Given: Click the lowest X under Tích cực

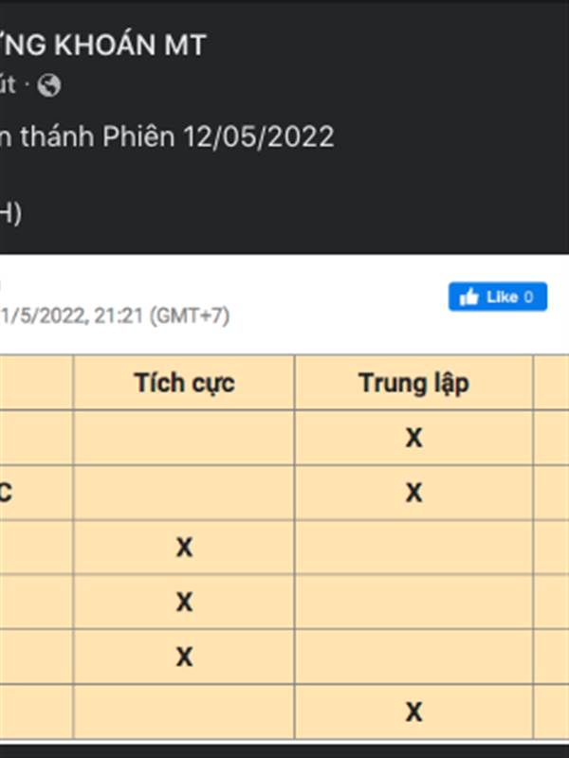Looking at the screenshot, I should pyautogui.click(x=184, y=657).
